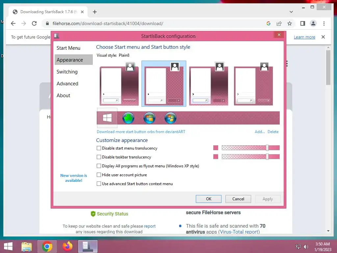The height and width of the screenshot is (253, 337).
Task: Open the Appearance section in sidebar
Action: point(74,60)
